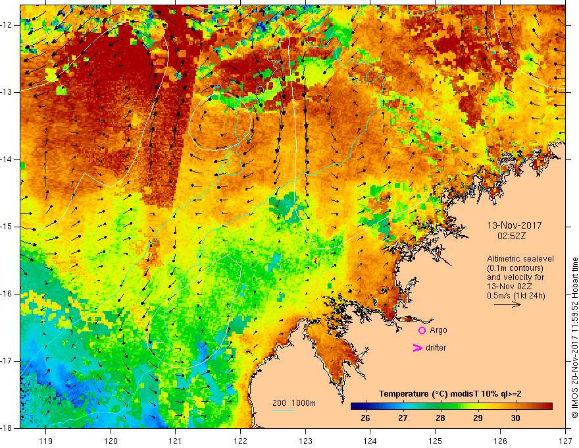Click the colorbar tick value 29
The height and width of the screenshot is (448, 579).
(x=478, y=418)
